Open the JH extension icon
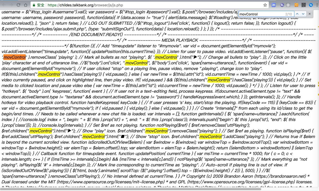The height and width of the screenshot is (191, 319). pos(273,5)
